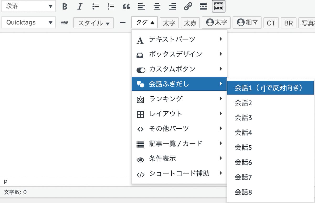Image resolution: width=315 pixels, height=203 pixels.
Task: Open the Quicktags dropdown
Action: pyautogui.click(x=29, y=23)
